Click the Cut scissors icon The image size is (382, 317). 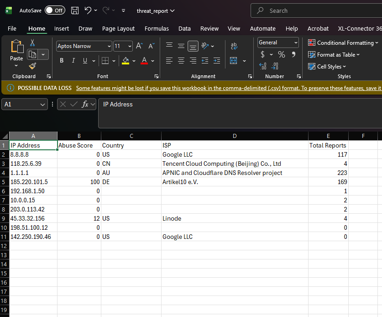[32, 42]
